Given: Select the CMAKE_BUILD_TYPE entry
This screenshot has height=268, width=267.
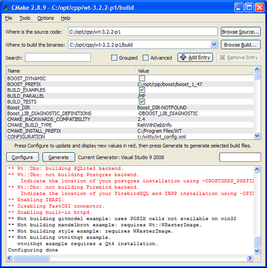Looking at the screenshot, I should pos(29,125).
